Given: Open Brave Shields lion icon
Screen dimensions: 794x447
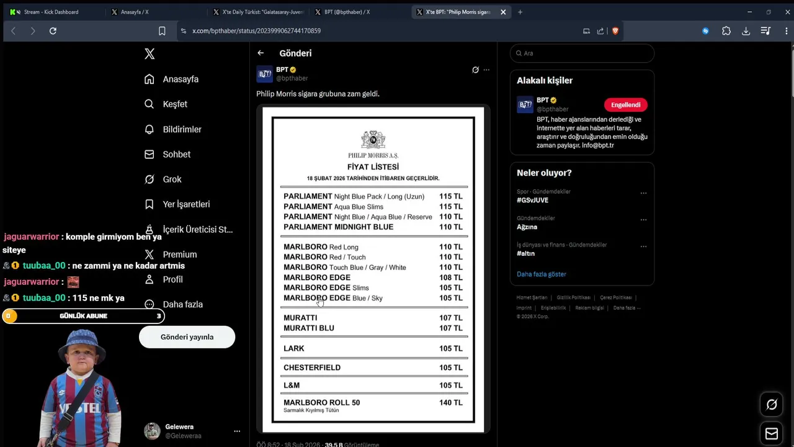Looking at the screenshot, I should pos(615,31).
